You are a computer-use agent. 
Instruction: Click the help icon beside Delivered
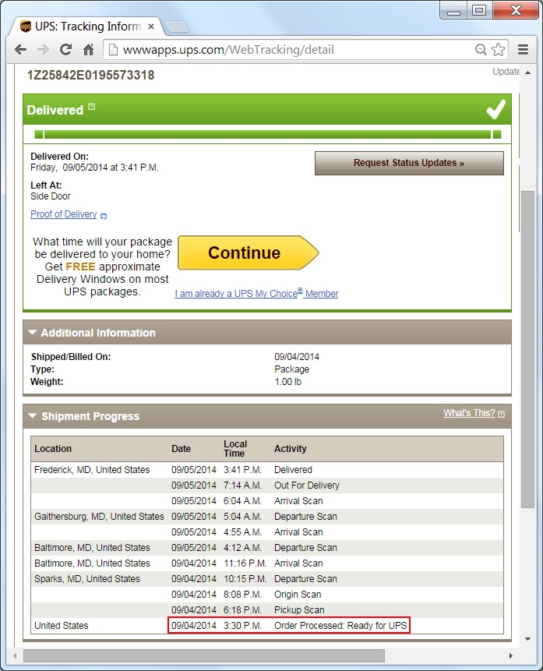pyautogui.click(x=92, y=107)
